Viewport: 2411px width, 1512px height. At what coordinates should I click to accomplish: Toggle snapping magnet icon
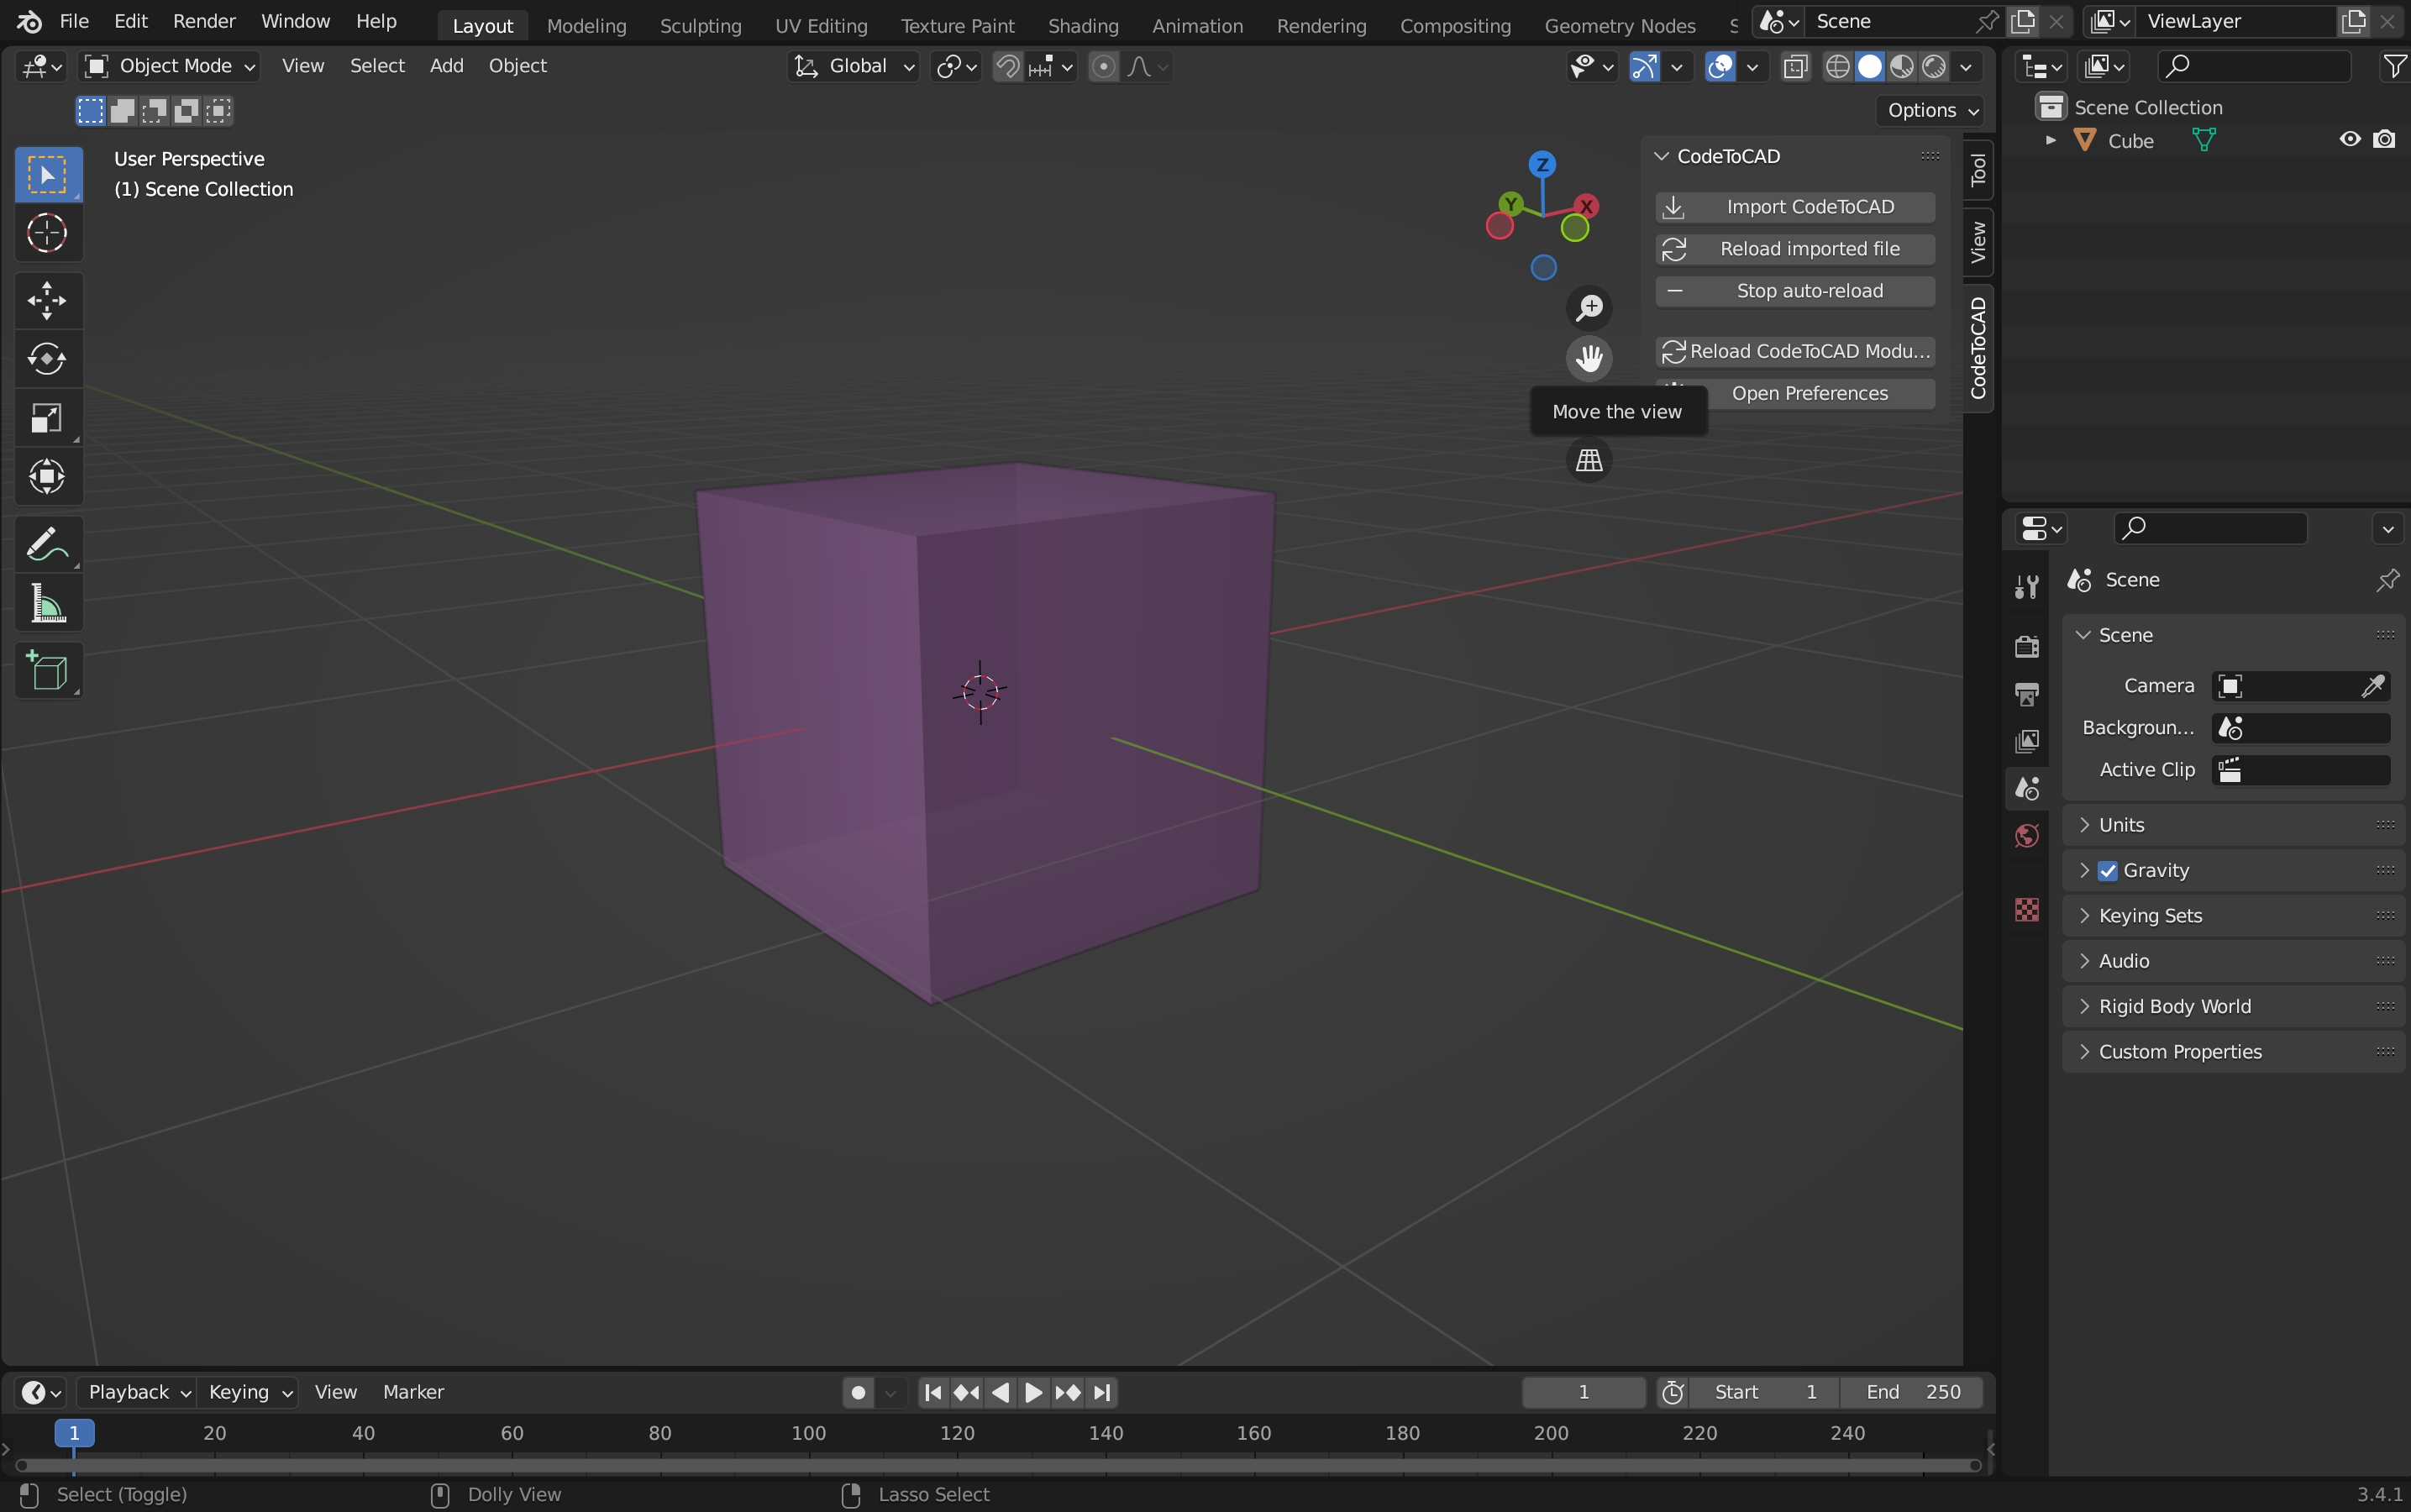[1008, 67]
